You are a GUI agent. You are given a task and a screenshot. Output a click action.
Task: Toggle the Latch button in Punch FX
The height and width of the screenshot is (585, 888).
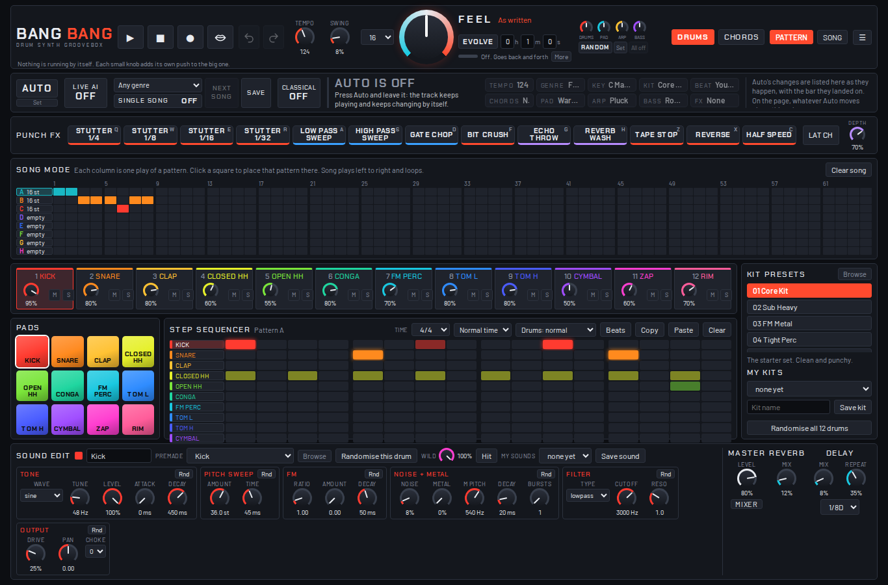point(820,135)
